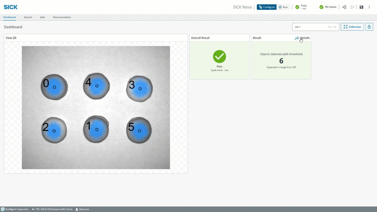Image resolution: width=377 pixels, height=212 pixels.
Task: Click the login arrow icon
Action: coord(344,7)
